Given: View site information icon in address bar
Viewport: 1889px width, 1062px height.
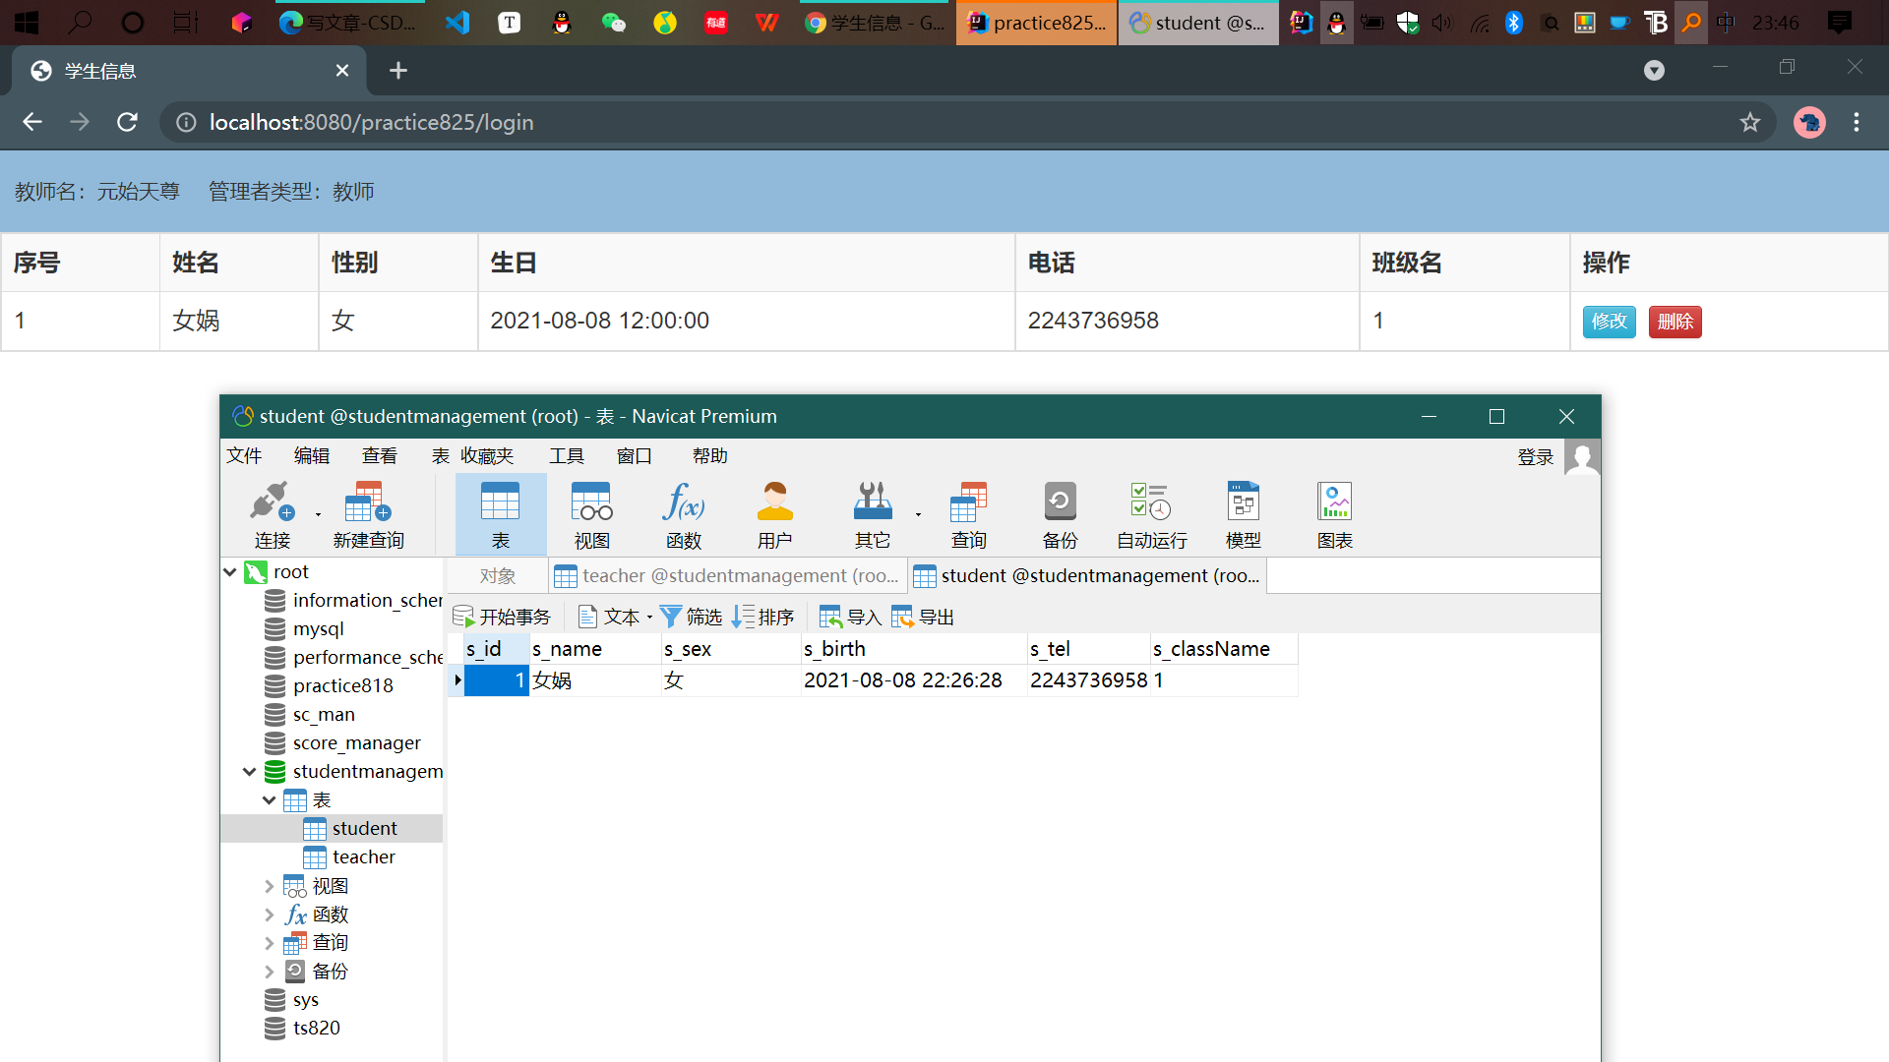Looking at the screenshot, I should pyautogui.click(x=185, y=122).
